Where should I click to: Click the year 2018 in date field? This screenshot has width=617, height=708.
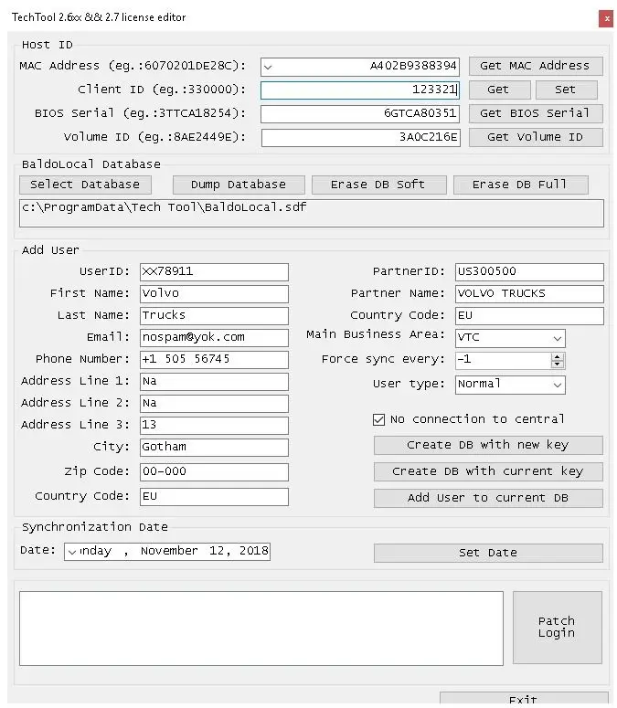coord(253,551)
